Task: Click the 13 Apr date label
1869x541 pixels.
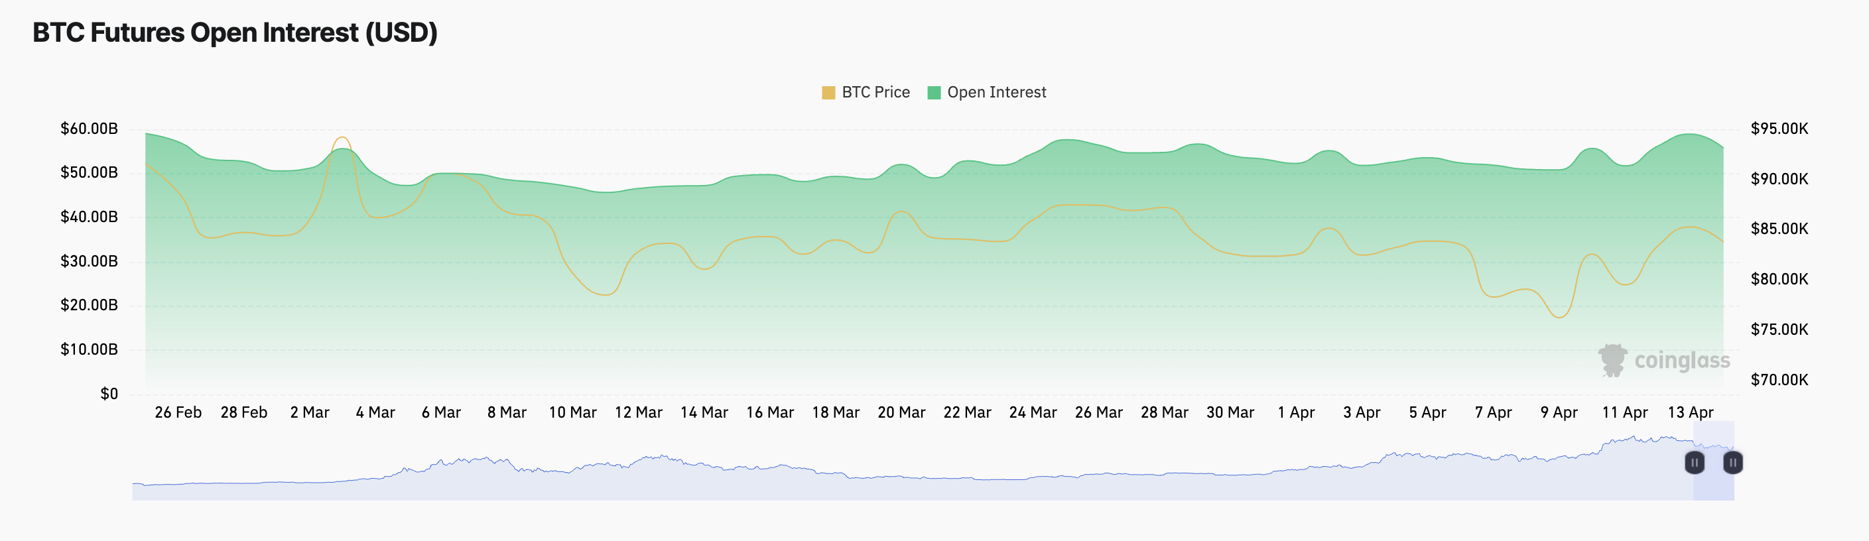Action: click(x=1691, y=412)
